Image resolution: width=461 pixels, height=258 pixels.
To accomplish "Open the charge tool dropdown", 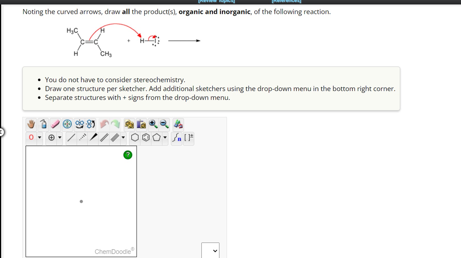I will tap(60, 138).
